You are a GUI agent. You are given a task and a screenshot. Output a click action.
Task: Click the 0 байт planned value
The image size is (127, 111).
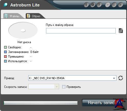tap(34, 52)
